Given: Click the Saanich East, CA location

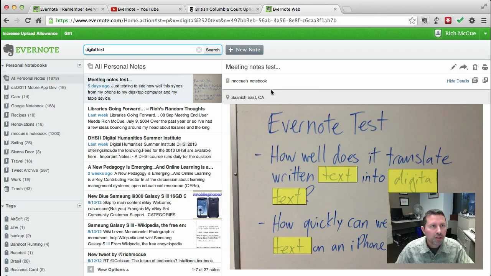Looking at the screenshot, I should click(x=247, y=97).
